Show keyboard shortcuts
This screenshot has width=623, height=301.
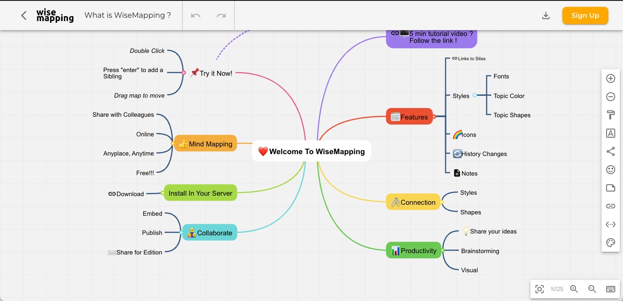[x=611, y=289]
